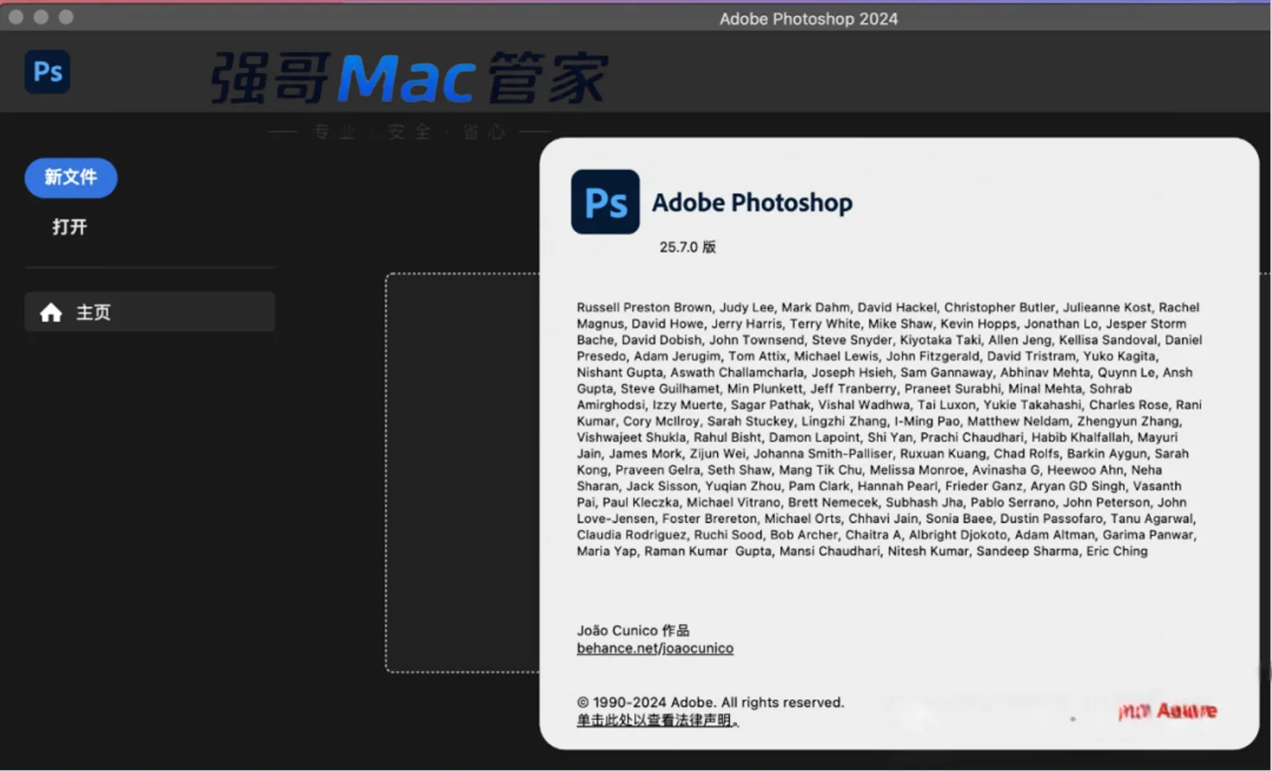The width and height of the screenshot is (1272, 771).
Task: Click the name "Eric Ching" in credits
Action: tap(1117, 552)
